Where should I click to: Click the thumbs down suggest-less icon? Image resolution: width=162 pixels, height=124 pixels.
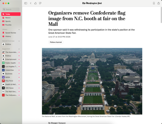click(x=40, y=3)
